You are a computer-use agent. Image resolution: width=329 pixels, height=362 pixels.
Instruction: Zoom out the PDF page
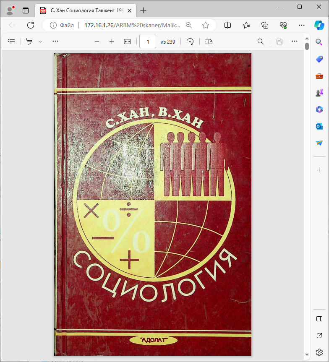(x=97, y=42)
